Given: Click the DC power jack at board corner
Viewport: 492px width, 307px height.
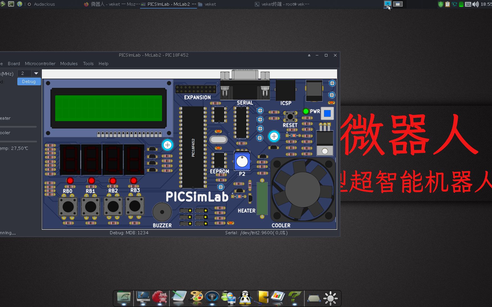Looking at the screenshot, I should click(x=314, y=91).
